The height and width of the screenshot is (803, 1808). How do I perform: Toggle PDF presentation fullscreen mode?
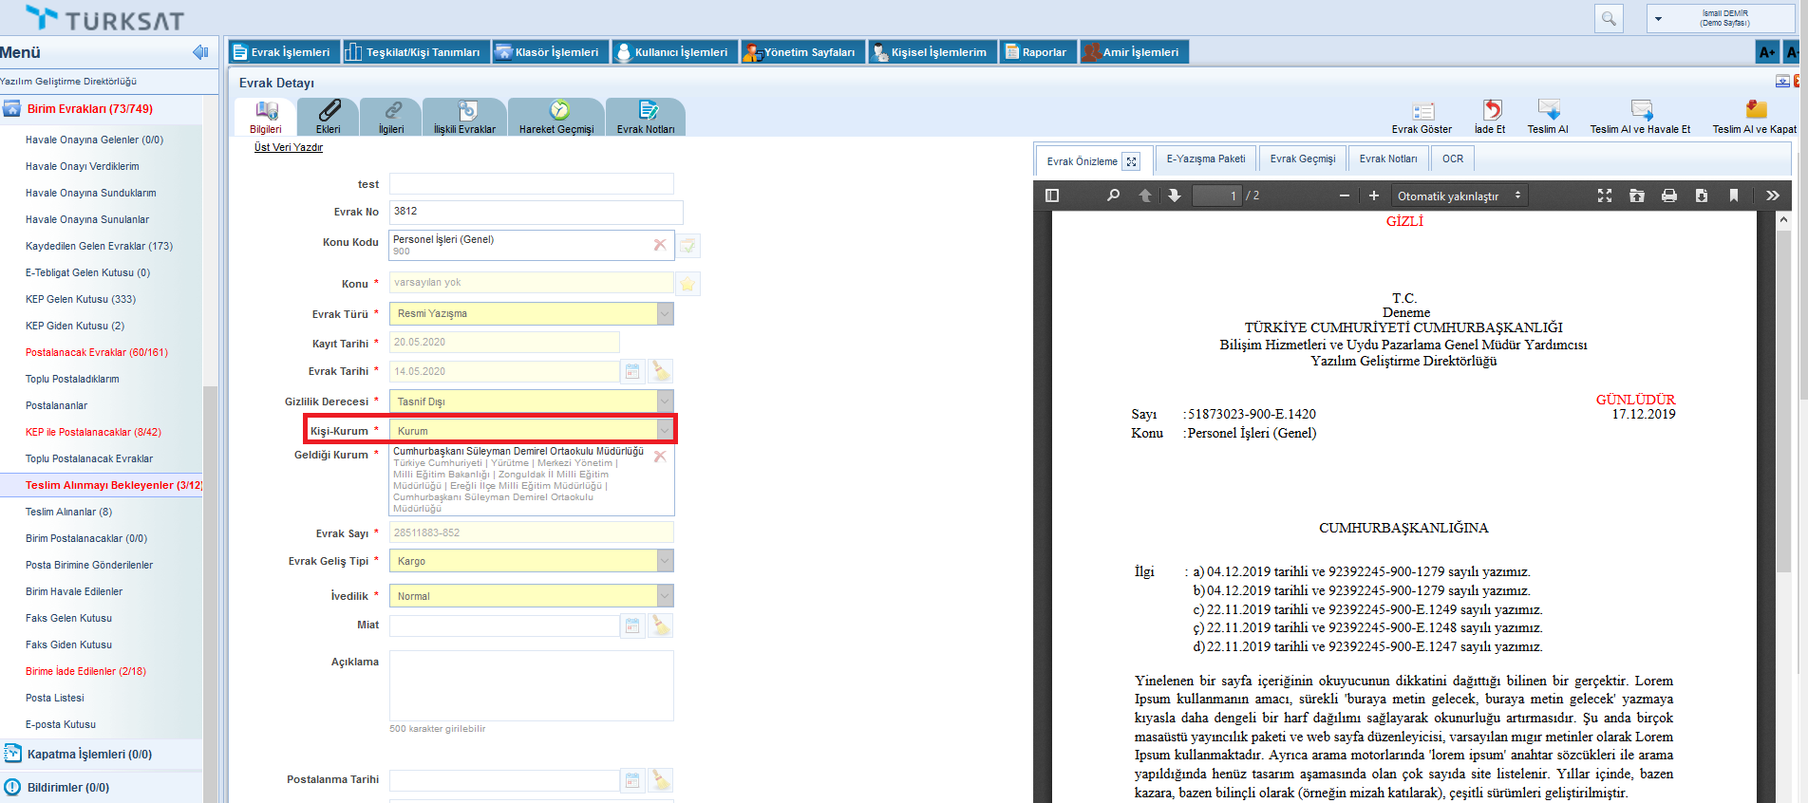click(1605, 196)
